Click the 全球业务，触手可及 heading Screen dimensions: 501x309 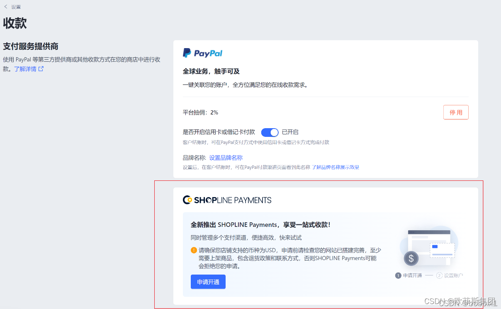pos(211,71)
